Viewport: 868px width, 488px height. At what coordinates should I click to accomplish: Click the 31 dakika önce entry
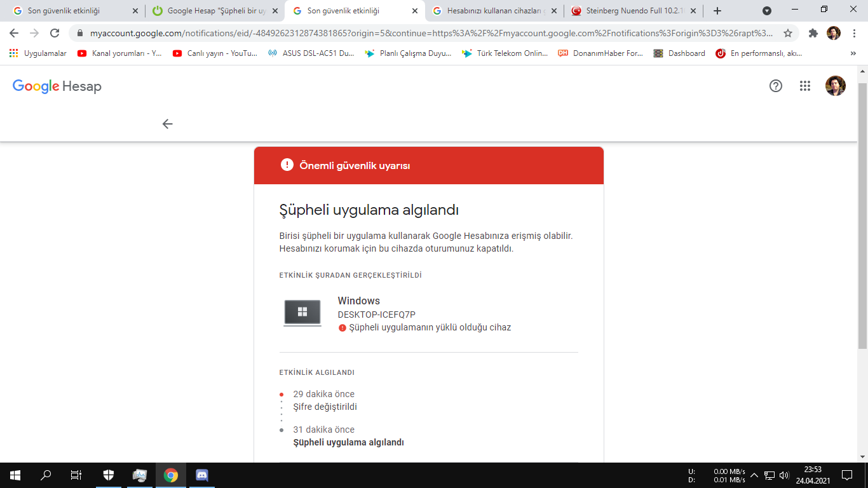pos(324,430)
